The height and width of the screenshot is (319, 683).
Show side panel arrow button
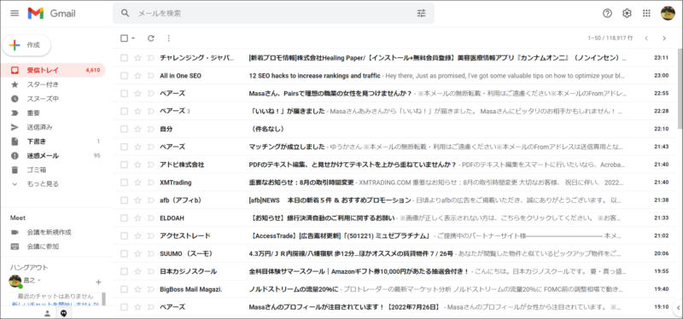point(678,308)
